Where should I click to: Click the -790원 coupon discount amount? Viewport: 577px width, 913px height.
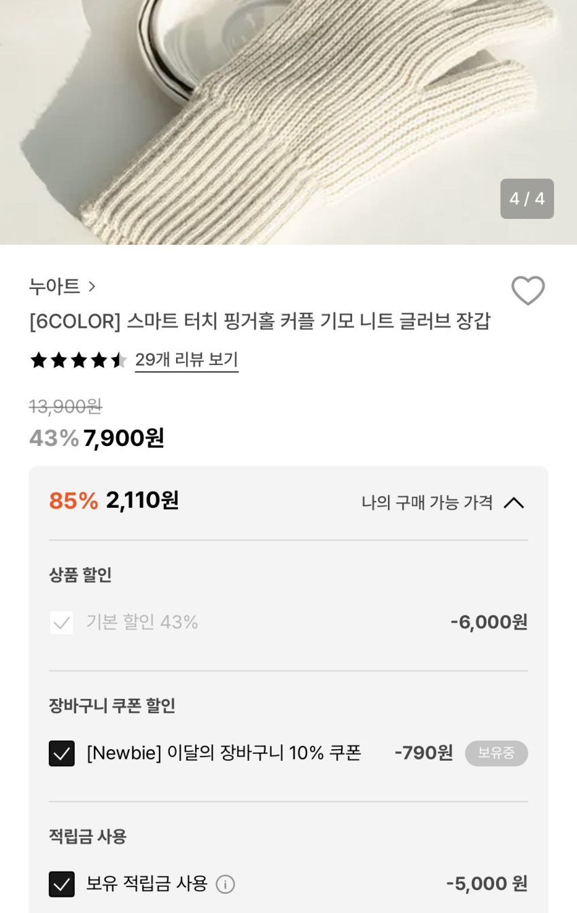click(x=423, y=753)
